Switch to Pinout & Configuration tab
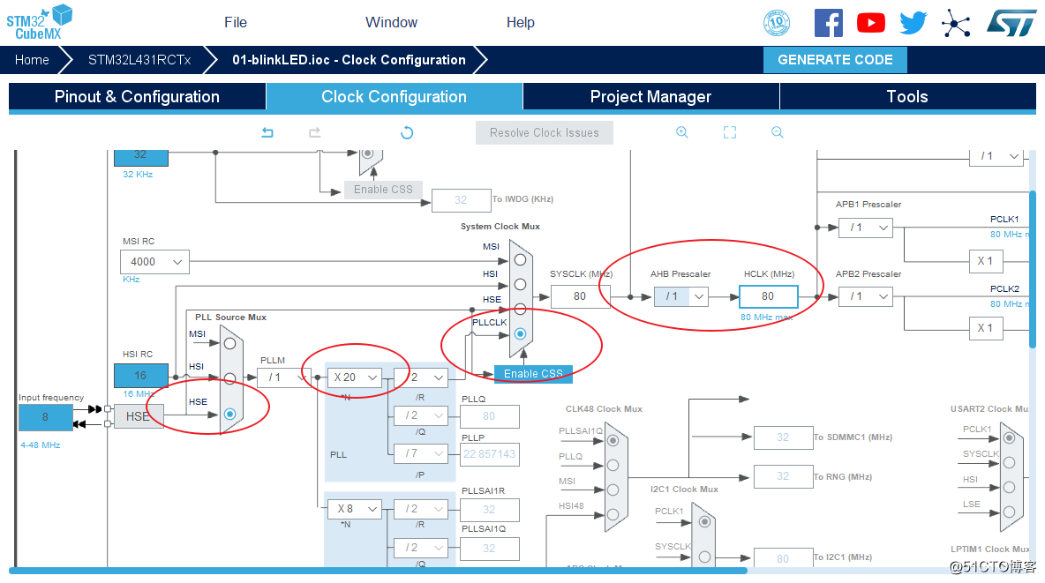Image resolution: width=1045 pixels, height=583 pixels. point(138,97)
